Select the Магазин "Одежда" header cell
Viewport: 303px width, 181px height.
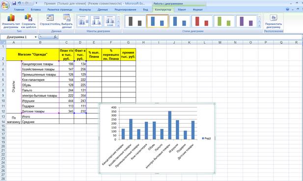click(x=33, y=54)
